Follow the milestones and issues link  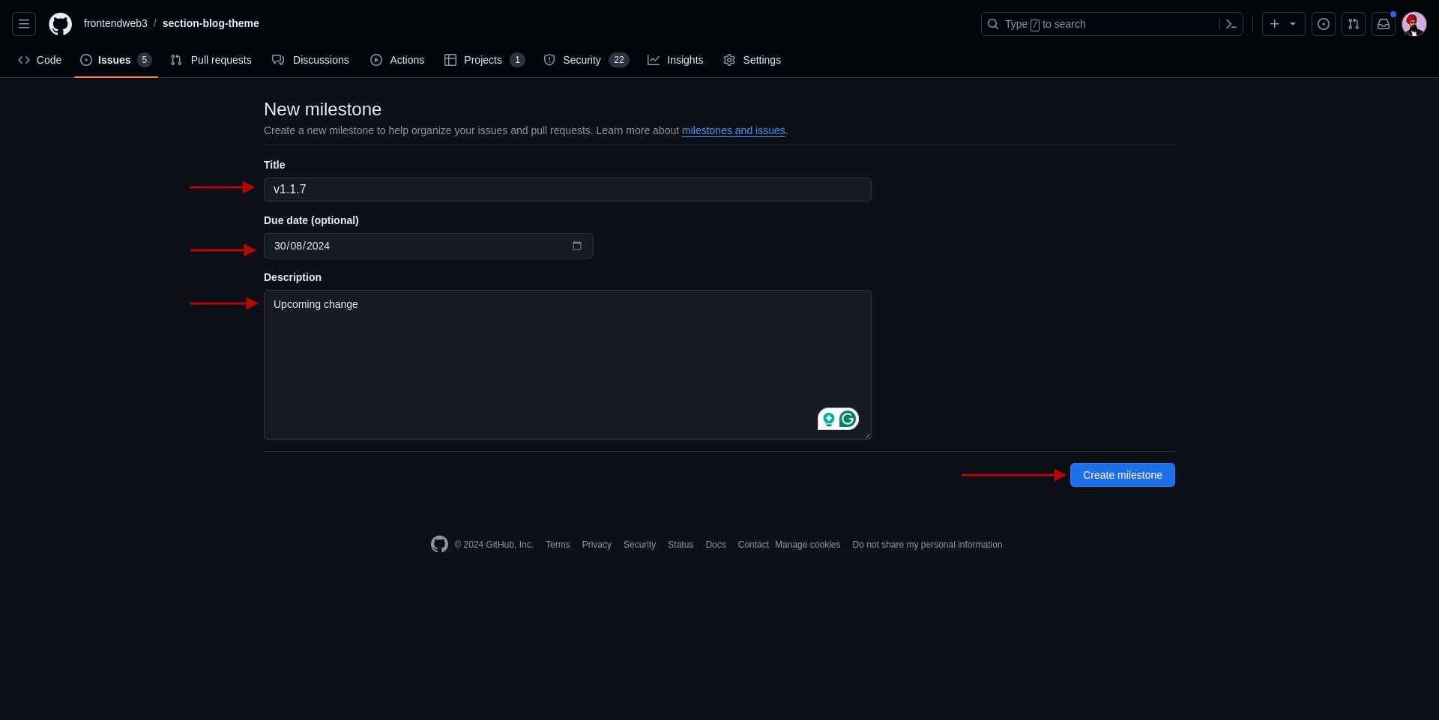[x=733, y=130]
